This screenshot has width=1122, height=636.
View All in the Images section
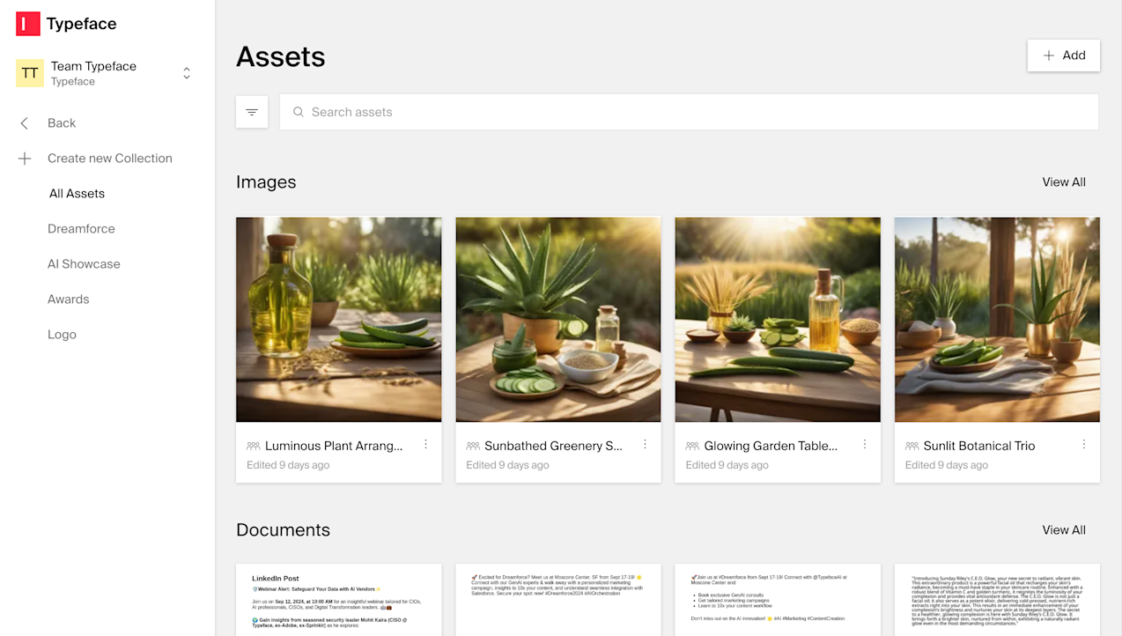click(x=1064, y=182)
